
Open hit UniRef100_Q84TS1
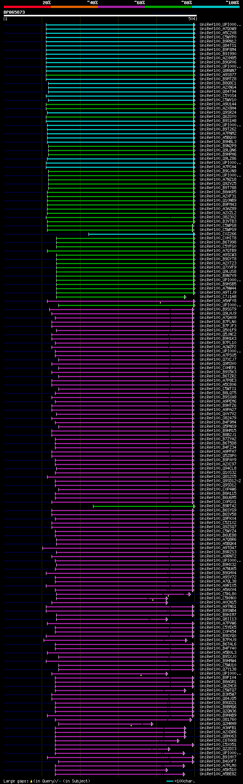point(218,45)
